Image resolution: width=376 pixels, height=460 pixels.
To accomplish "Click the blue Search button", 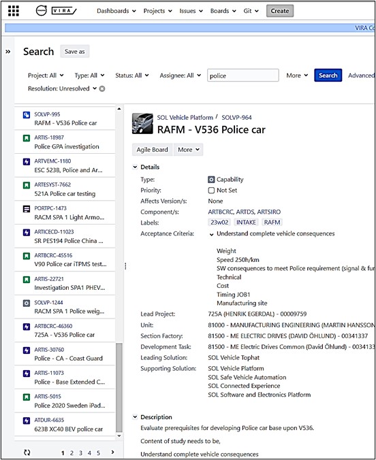I will (x=328, y=76).
